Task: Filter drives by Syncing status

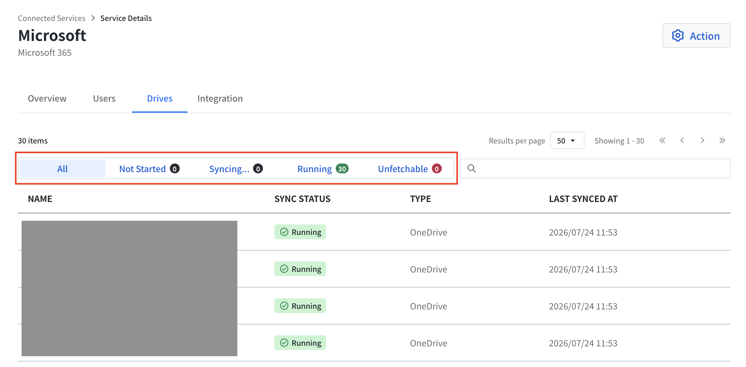Action: [236, 168]
